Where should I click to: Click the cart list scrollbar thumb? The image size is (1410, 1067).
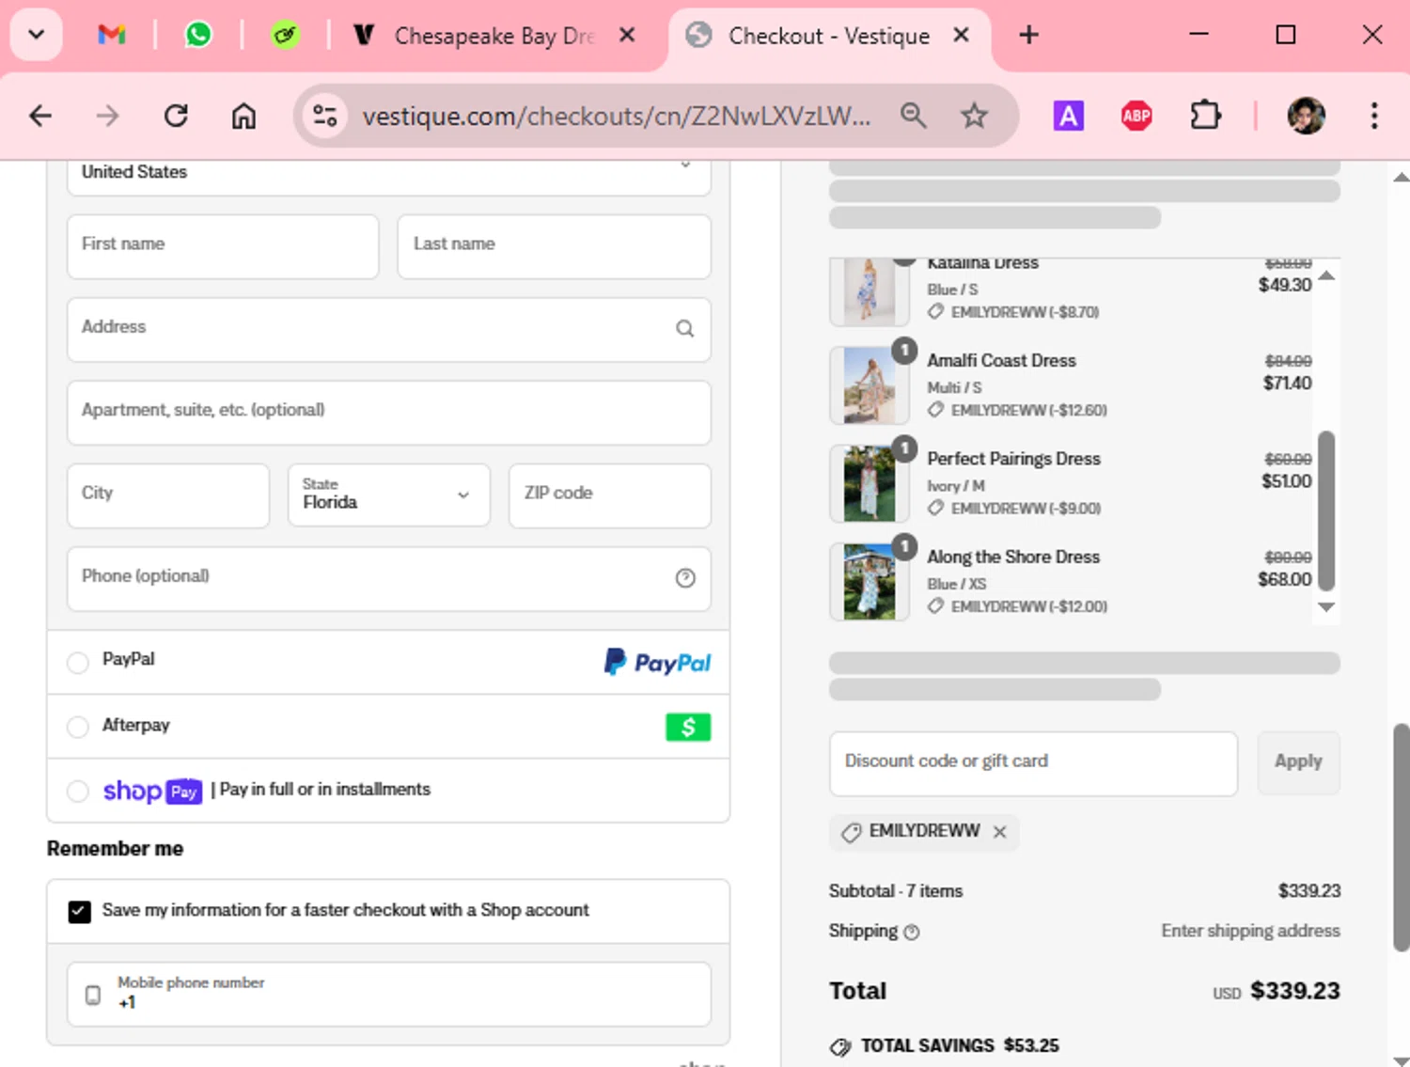(1326, 510)
